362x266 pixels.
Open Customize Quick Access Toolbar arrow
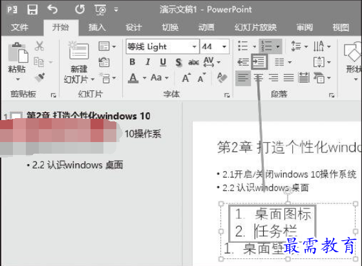click(116, 10)
